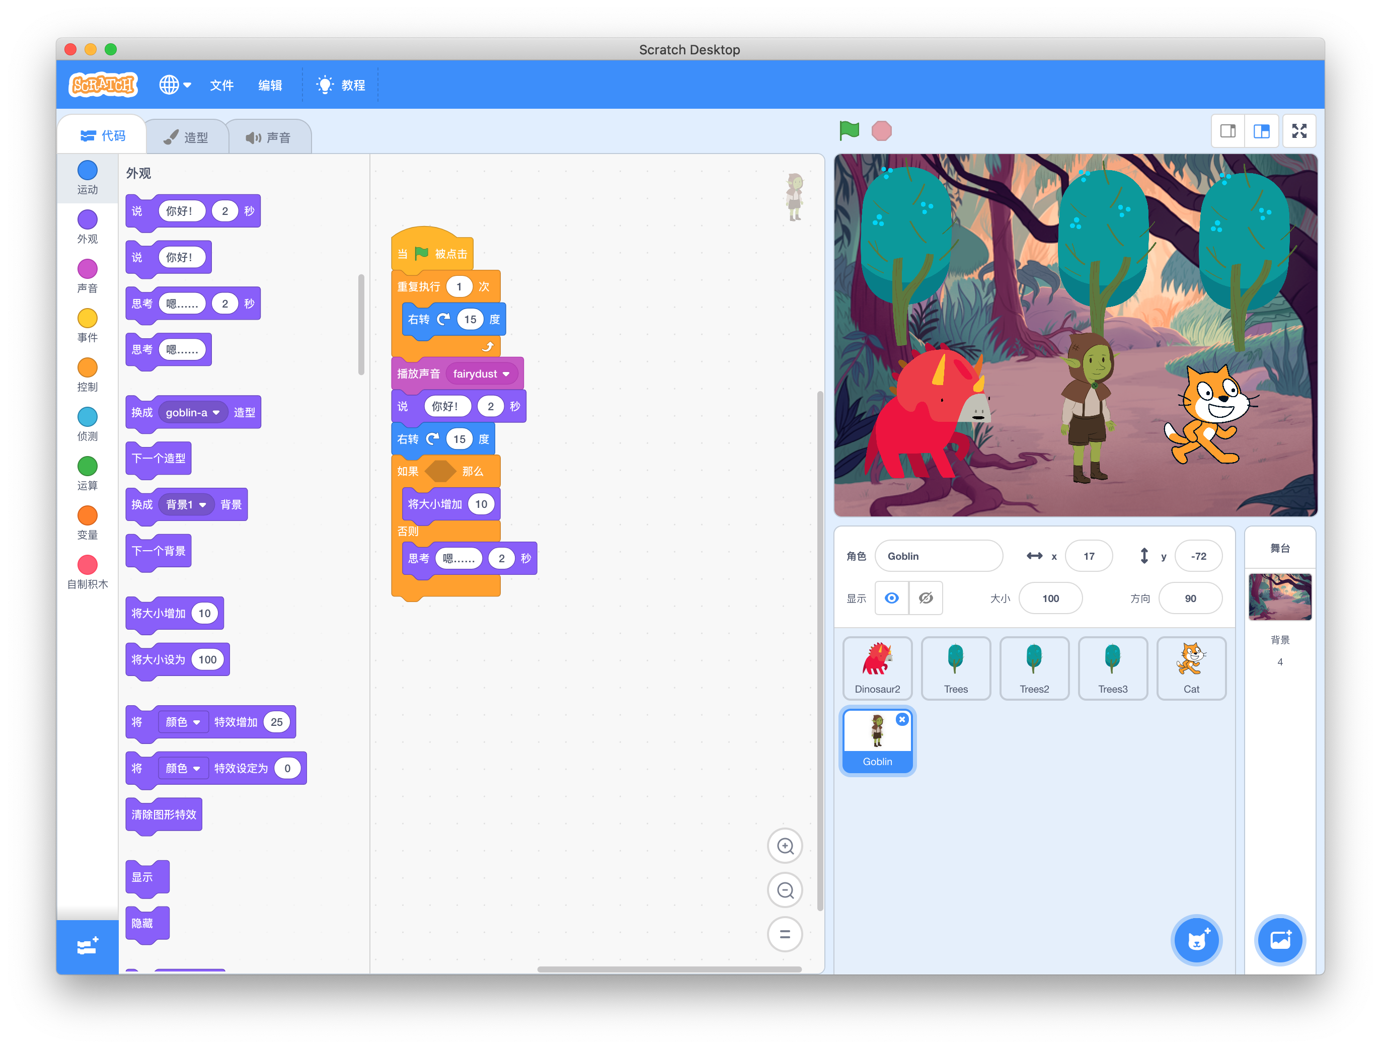The height and width of the screenshot is (1049, 1381).
Task: Select the 运算 block category
Action: coord(88,473)
